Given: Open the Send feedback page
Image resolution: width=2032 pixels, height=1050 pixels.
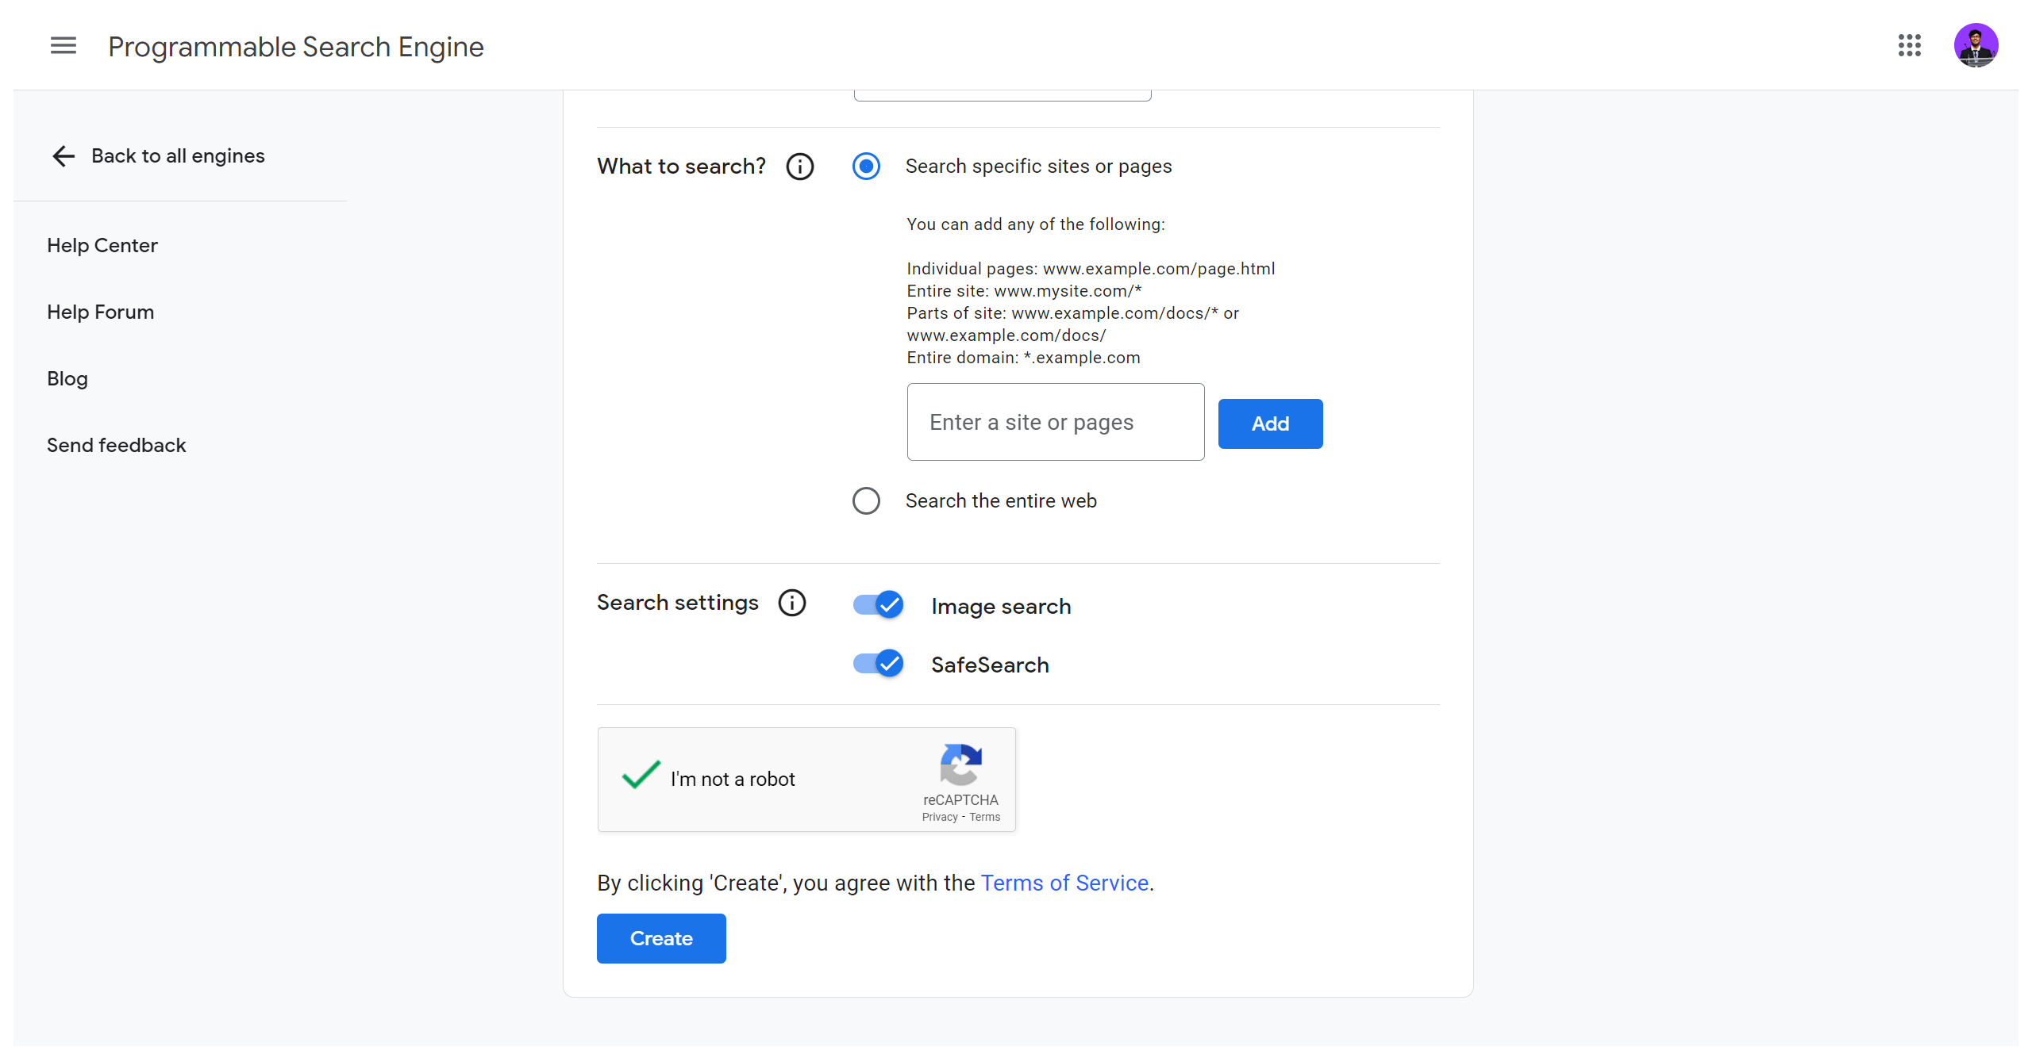Looking at the screenshot, I should (117, 445).
